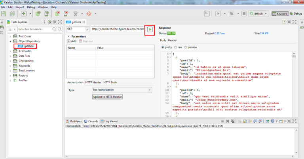Close the getData editor tab

click(84, 22)
